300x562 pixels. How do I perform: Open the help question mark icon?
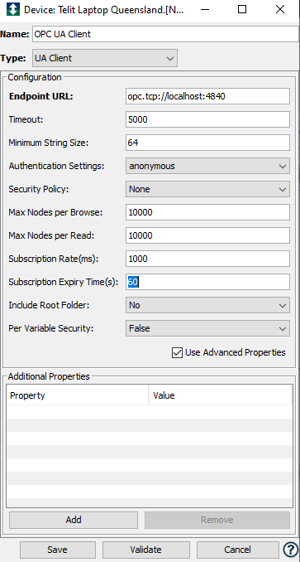(x=288, y=550)
